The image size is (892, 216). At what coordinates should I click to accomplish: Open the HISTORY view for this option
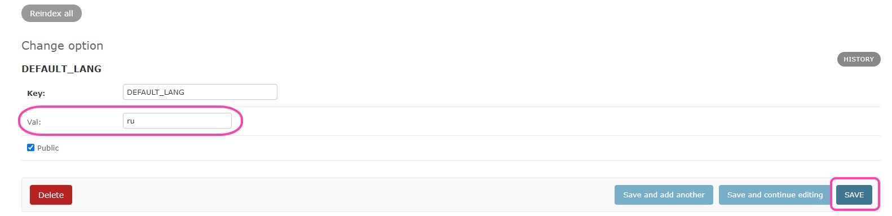(858, 59)
